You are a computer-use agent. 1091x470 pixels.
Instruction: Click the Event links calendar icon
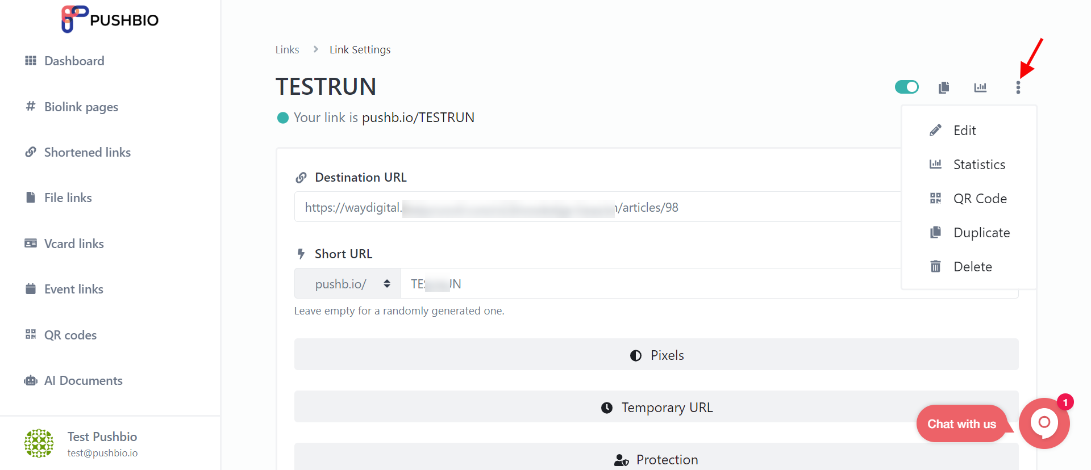click(31, 288)
